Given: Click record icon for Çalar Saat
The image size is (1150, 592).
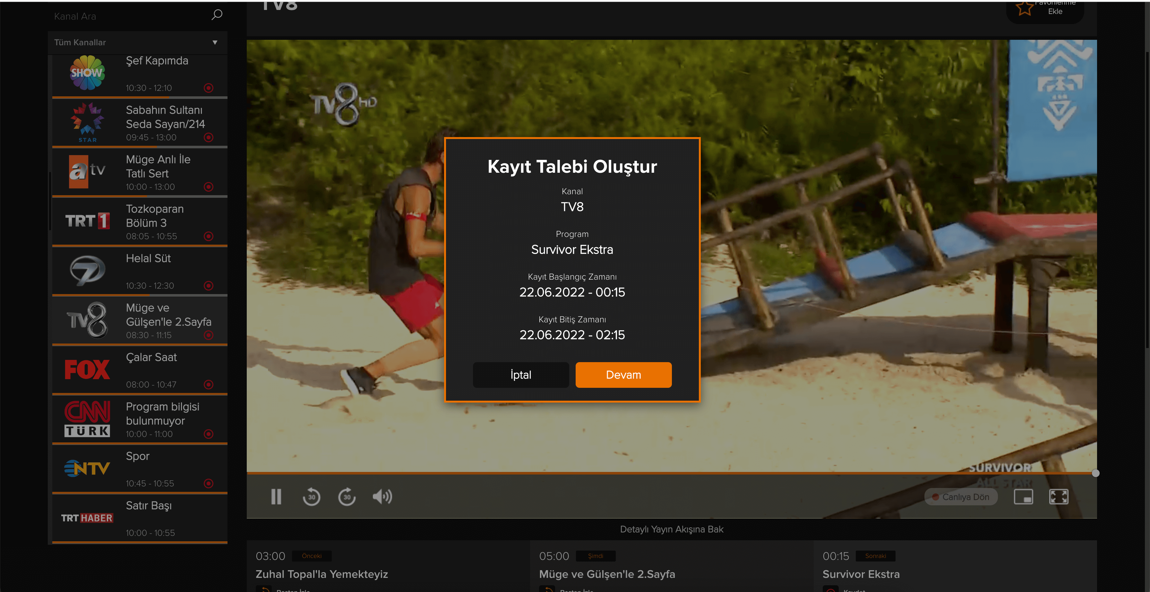Looking at the screenshot, I should point(209,385).
